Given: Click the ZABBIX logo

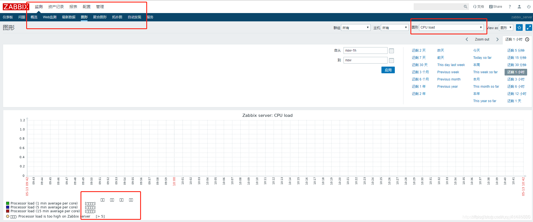Looking at the screenshot, I should click(x=16, y=7).
